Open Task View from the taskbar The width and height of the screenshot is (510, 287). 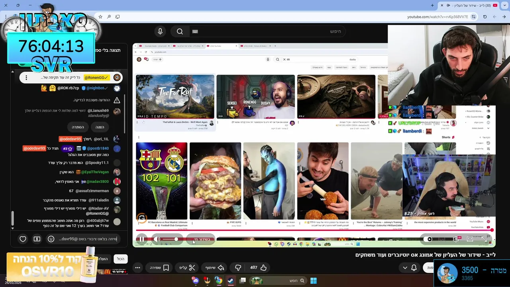(x=242, y=281)
